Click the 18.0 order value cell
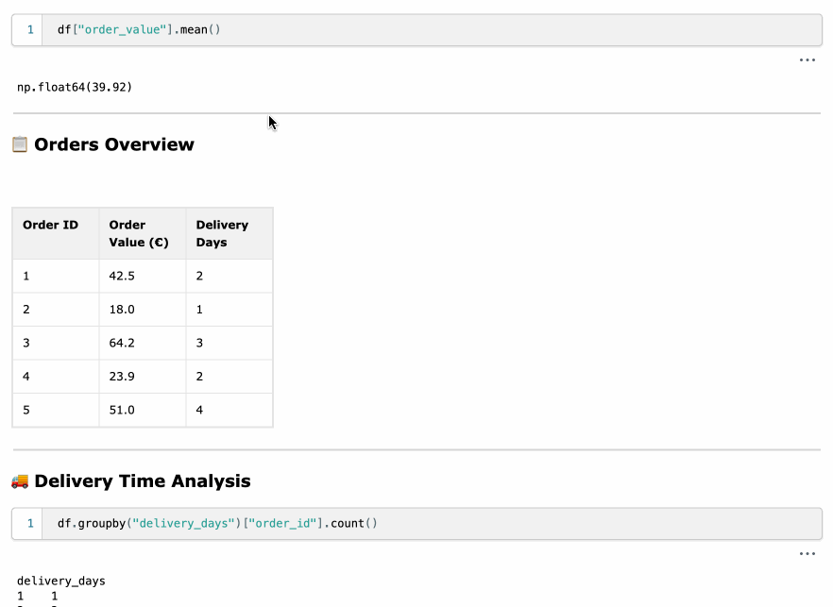 pos(121,310)
